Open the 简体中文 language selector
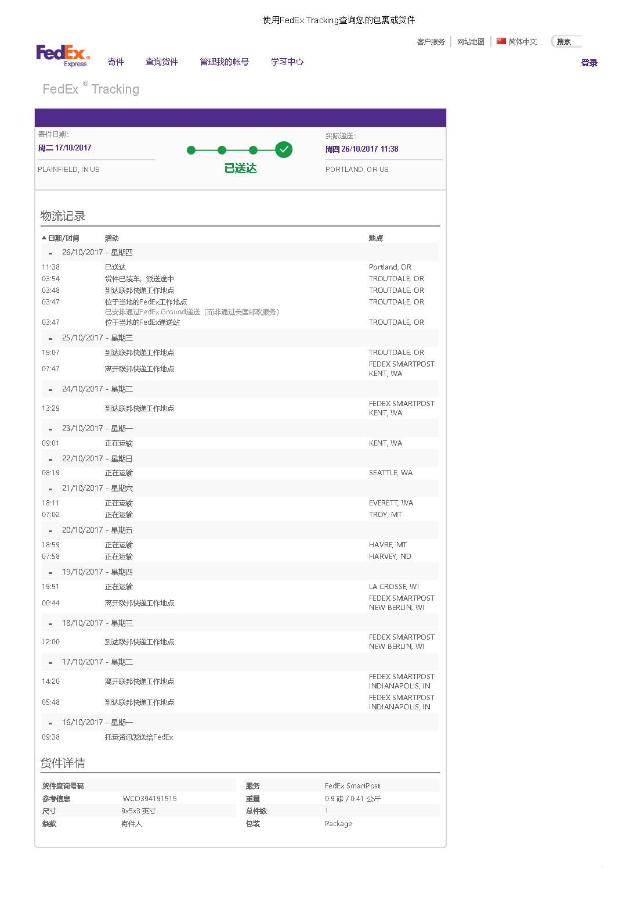The width and height of the screenshot is (633, 897). pos(523,42)
